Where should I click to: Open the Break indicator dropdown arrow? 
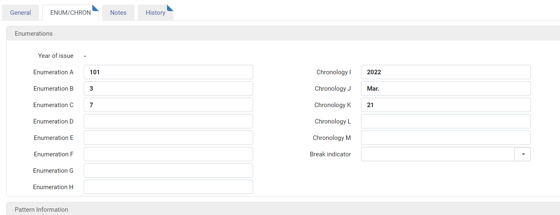(x=523, y=154)
